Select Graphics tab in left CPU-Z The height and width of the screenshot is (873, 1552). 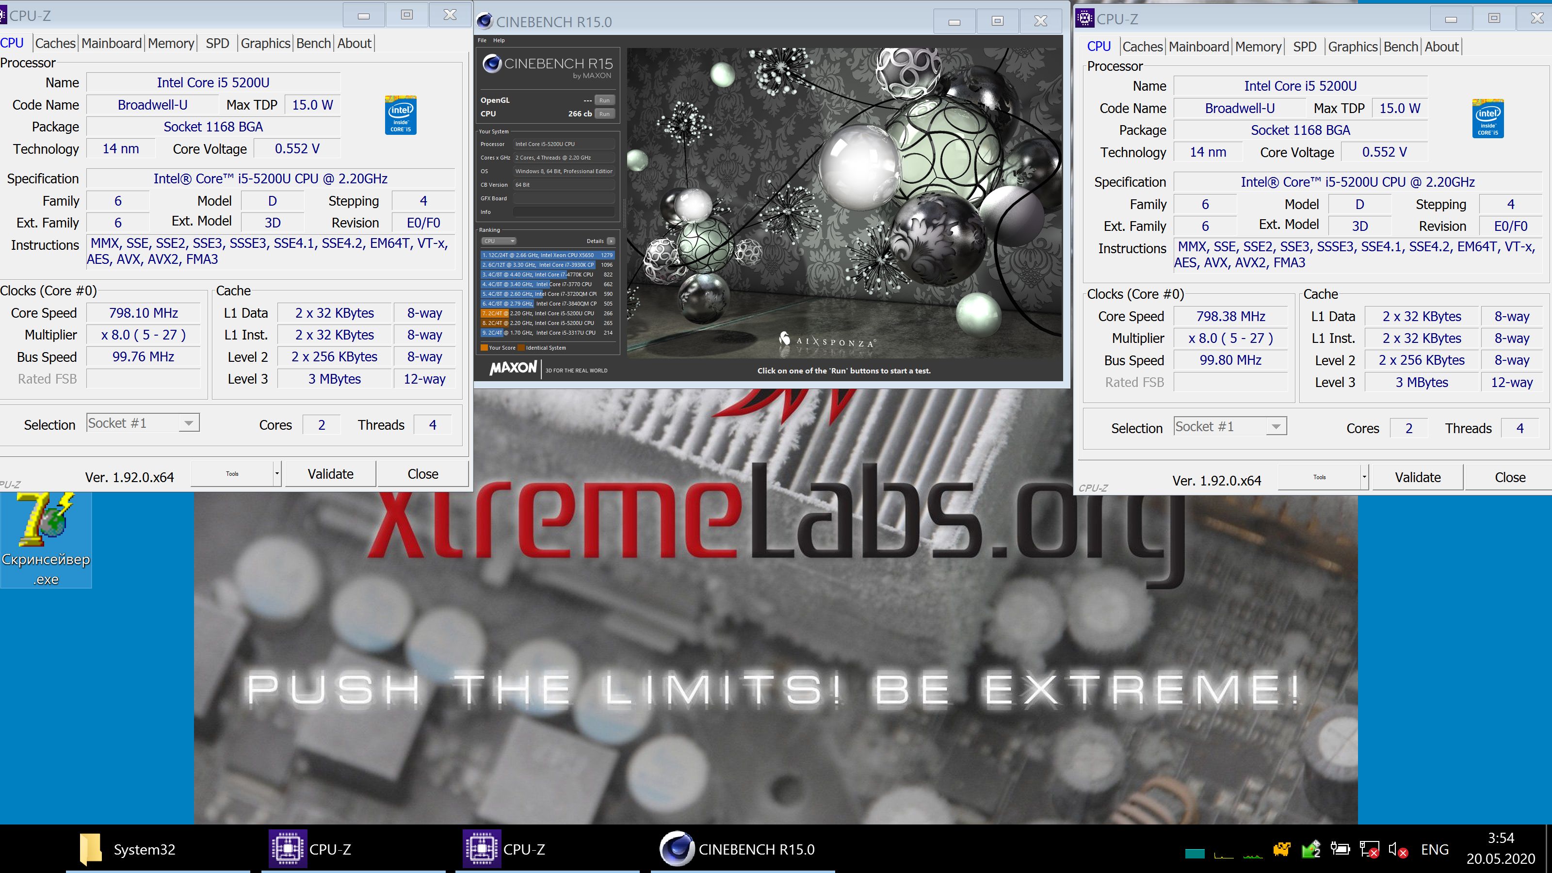(x=266, y=43)
